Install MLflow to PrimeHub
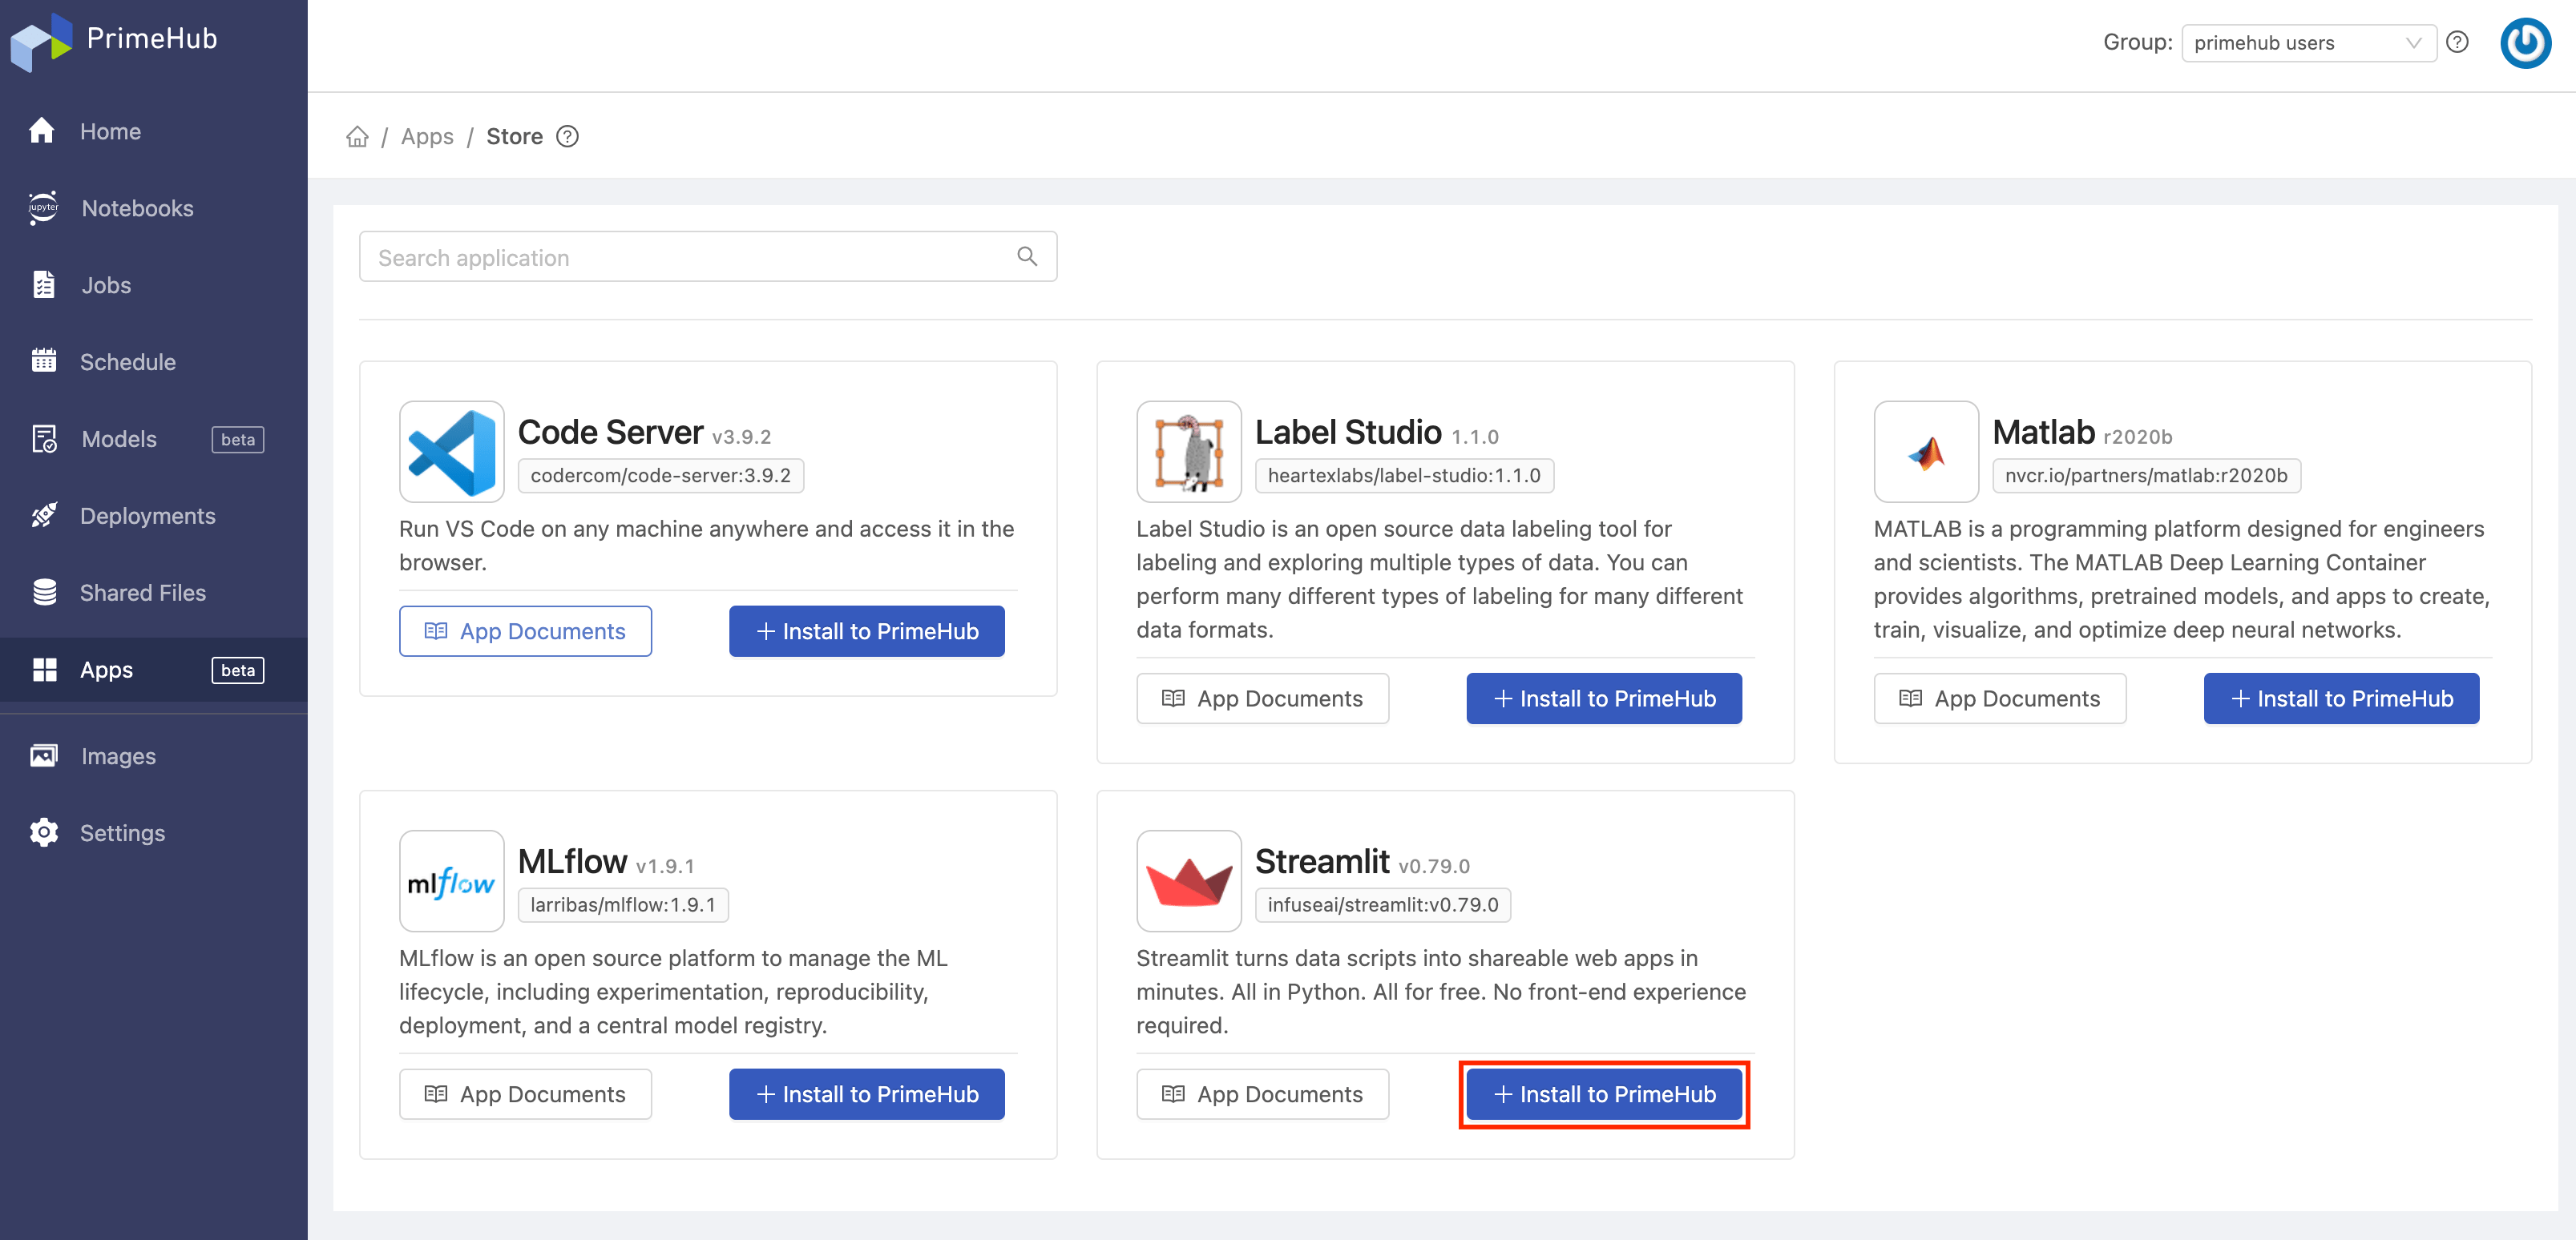The height and width of the screenshot is (1240, 2576). click(866, 1093)
